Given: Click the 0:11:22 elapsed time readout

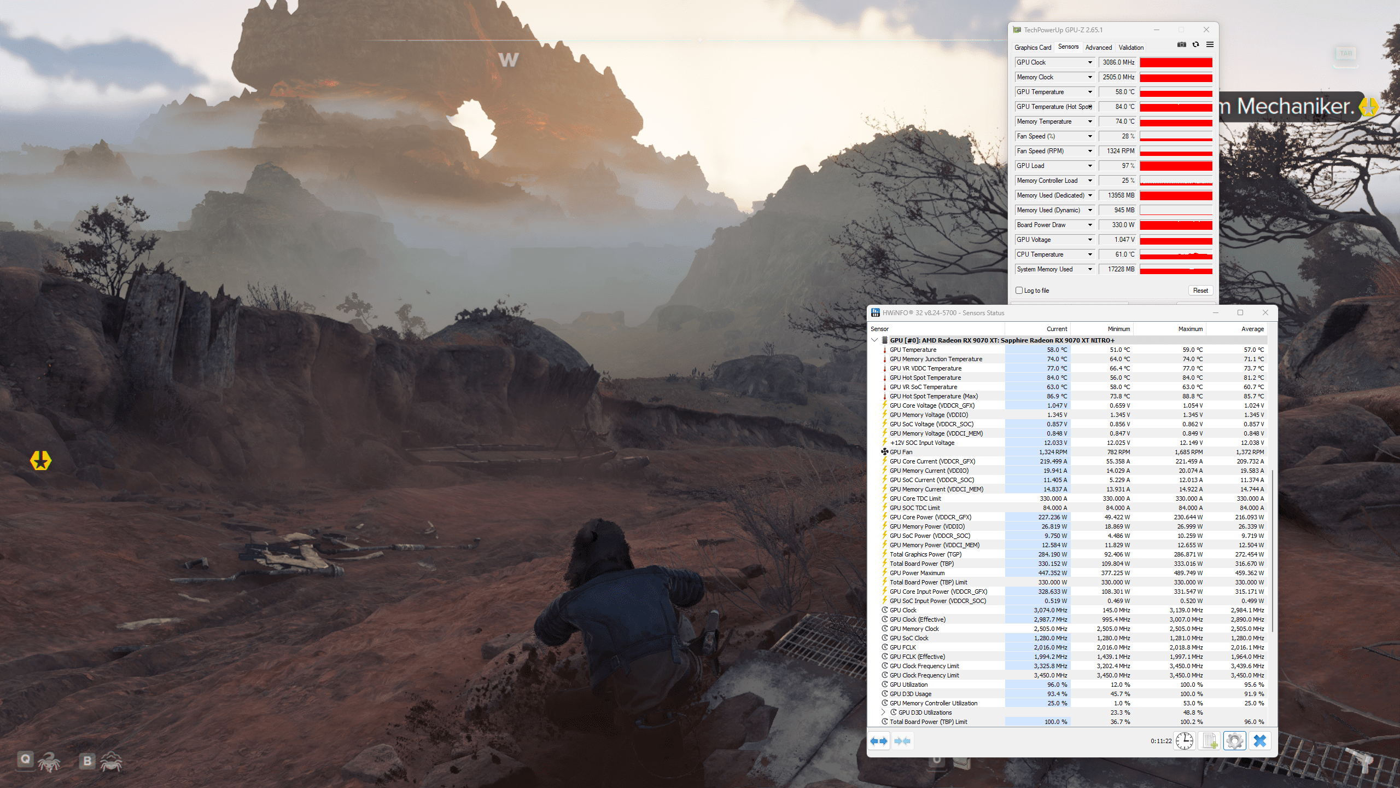Looking at the screenshot, I should pos(1160,741).
